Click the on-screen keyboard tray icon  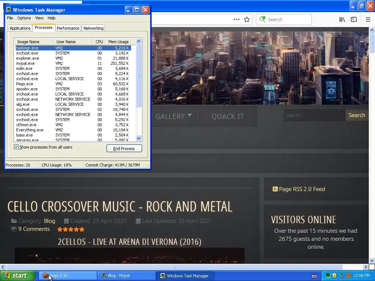[314, 276]
